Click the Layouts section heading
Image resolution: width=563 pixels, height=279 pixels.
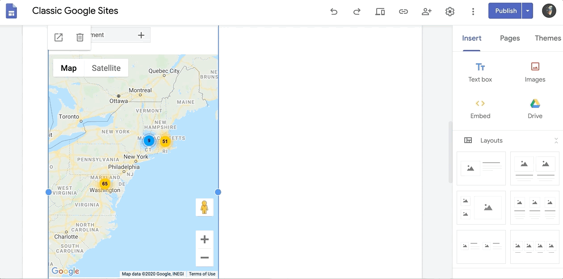[492, 140]
